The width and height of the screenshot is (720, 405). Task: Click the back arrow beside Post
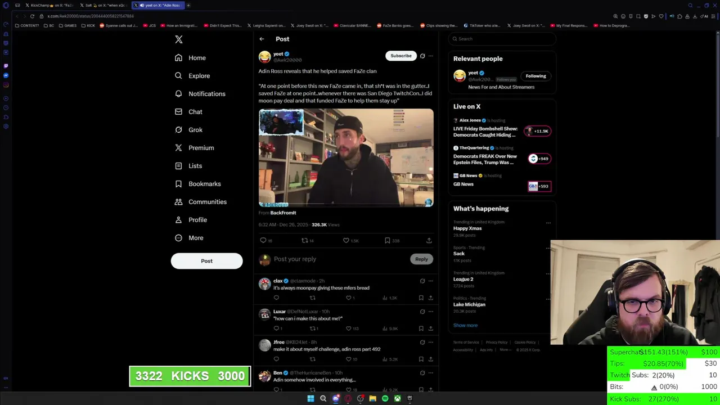click(x=262, y=39)
